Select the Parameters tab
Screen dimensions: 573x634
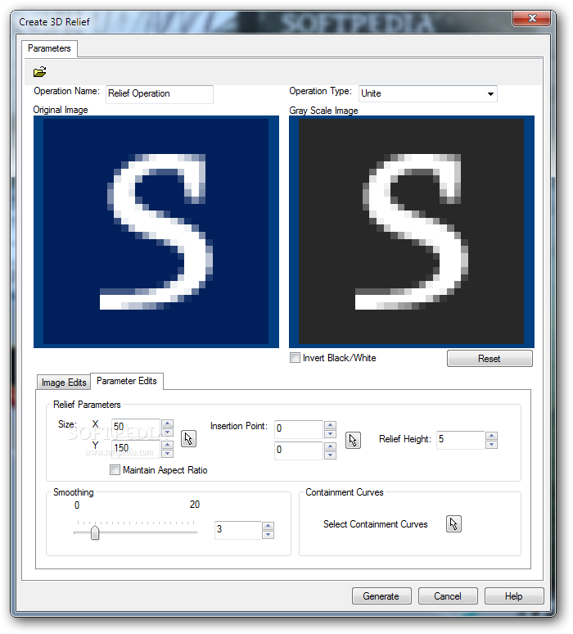[49, 48]
